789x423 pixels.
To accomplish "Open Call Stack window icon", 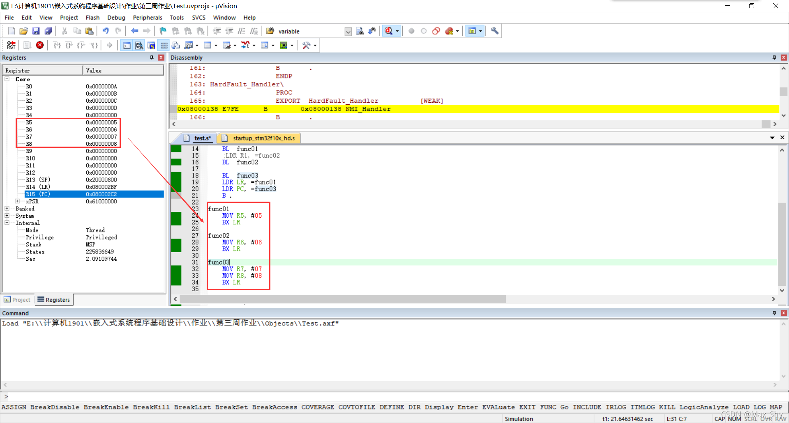I will (x=176, y=45).
